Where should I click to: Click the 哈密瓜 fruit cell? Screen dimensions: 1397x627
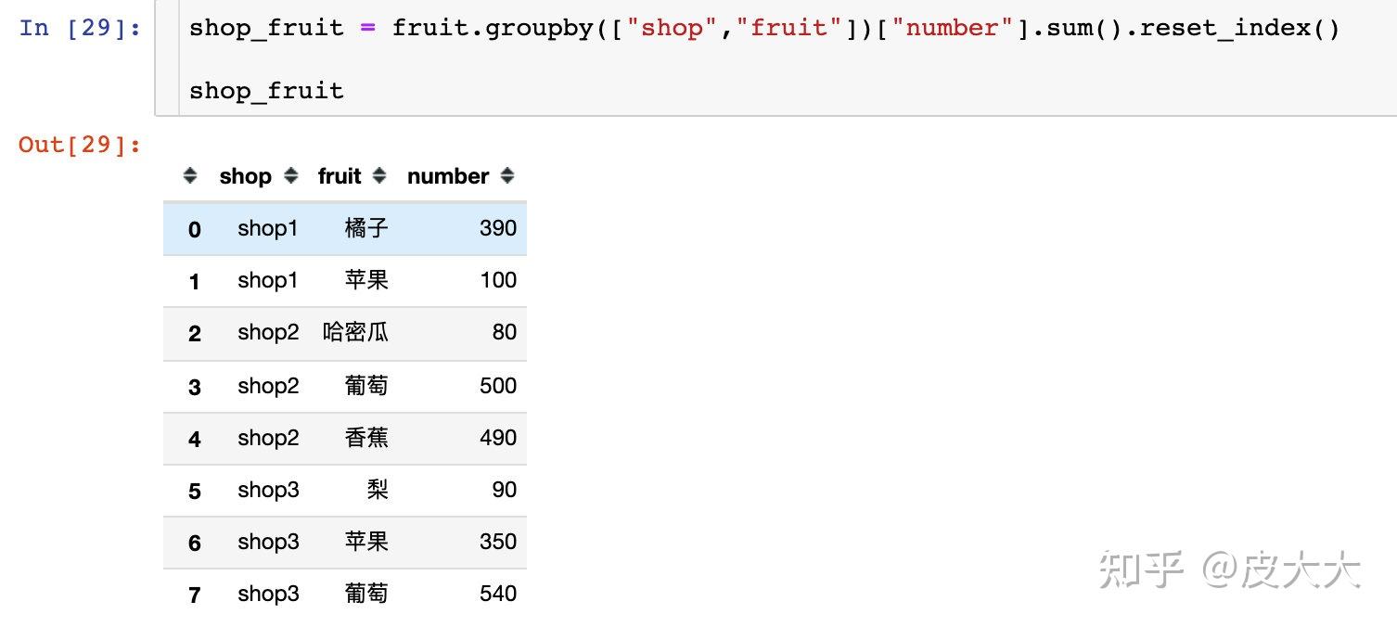click(x=355, y=332)
